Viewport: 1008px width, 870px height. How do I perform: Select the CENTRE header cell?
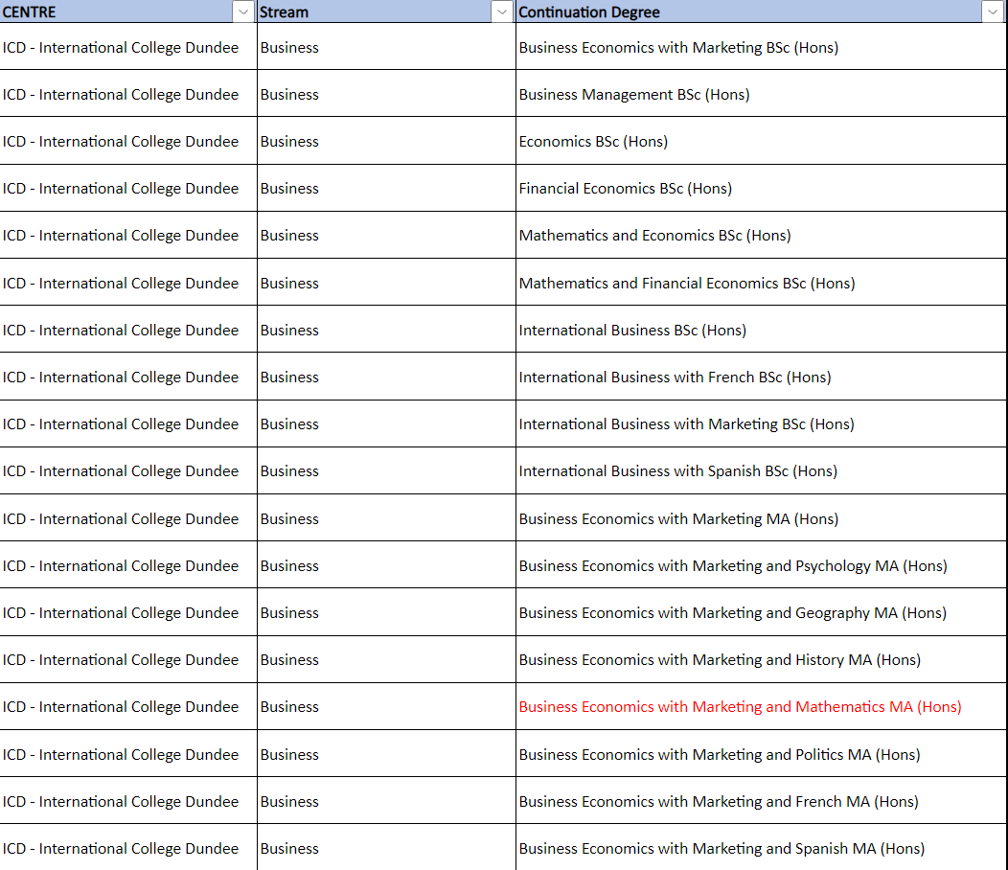pyautogui.click(x=128, y=11)
